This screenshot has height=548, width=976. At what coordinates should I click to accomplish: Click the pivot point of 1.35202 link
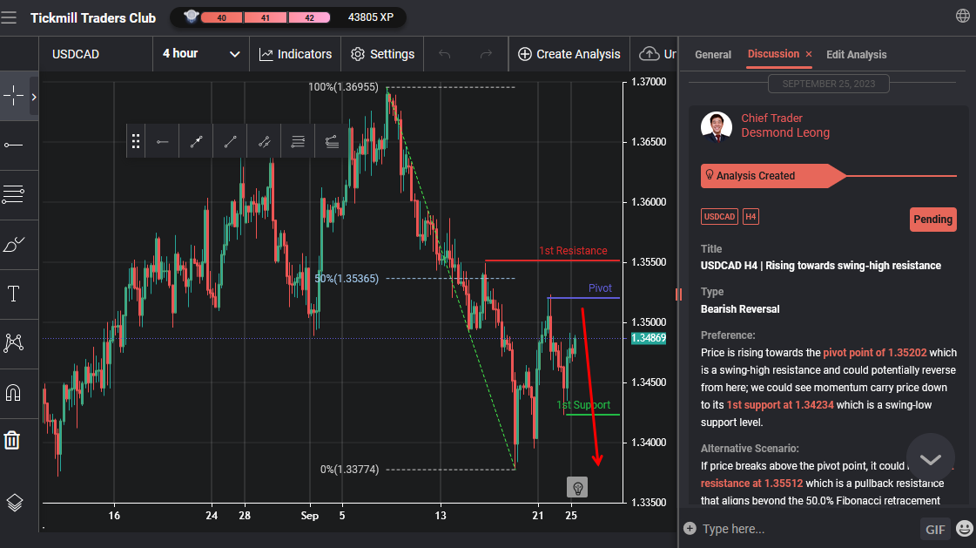click(x=874, y=353)
